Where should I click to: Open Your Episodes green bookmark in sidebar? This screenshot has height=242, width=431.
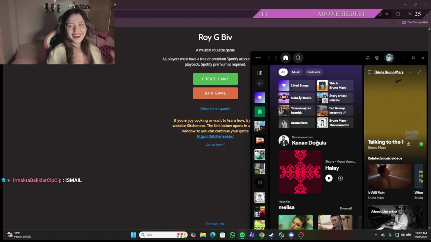pos(260,112)
